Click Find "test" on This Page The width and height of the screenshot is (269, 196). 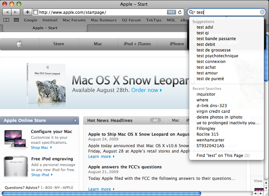tap(227, 156)
